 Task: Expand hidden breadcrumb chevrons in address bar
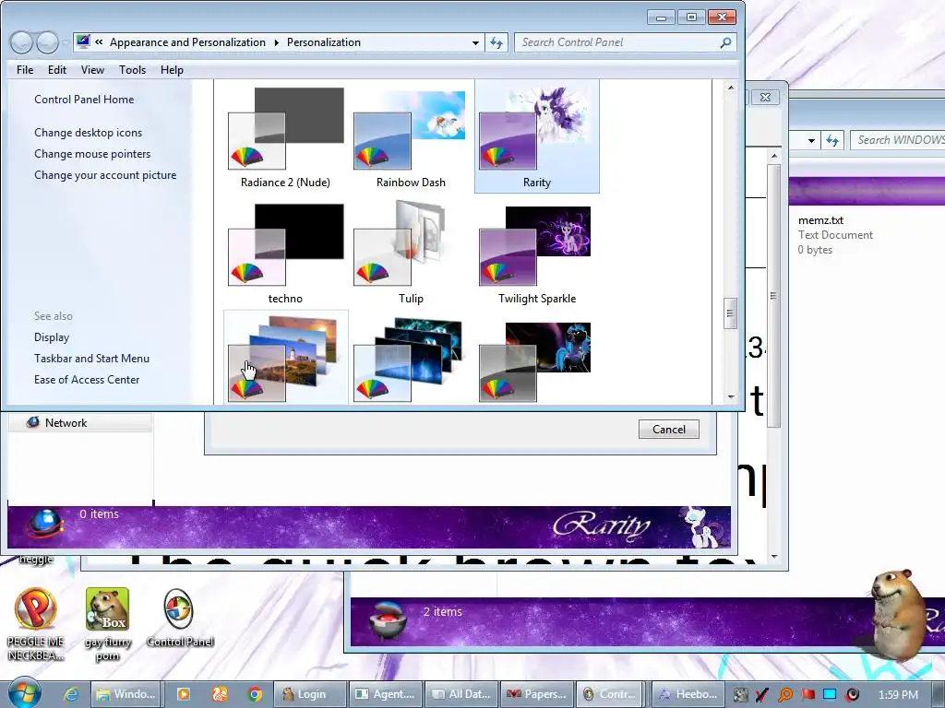[x=99, y=42]
